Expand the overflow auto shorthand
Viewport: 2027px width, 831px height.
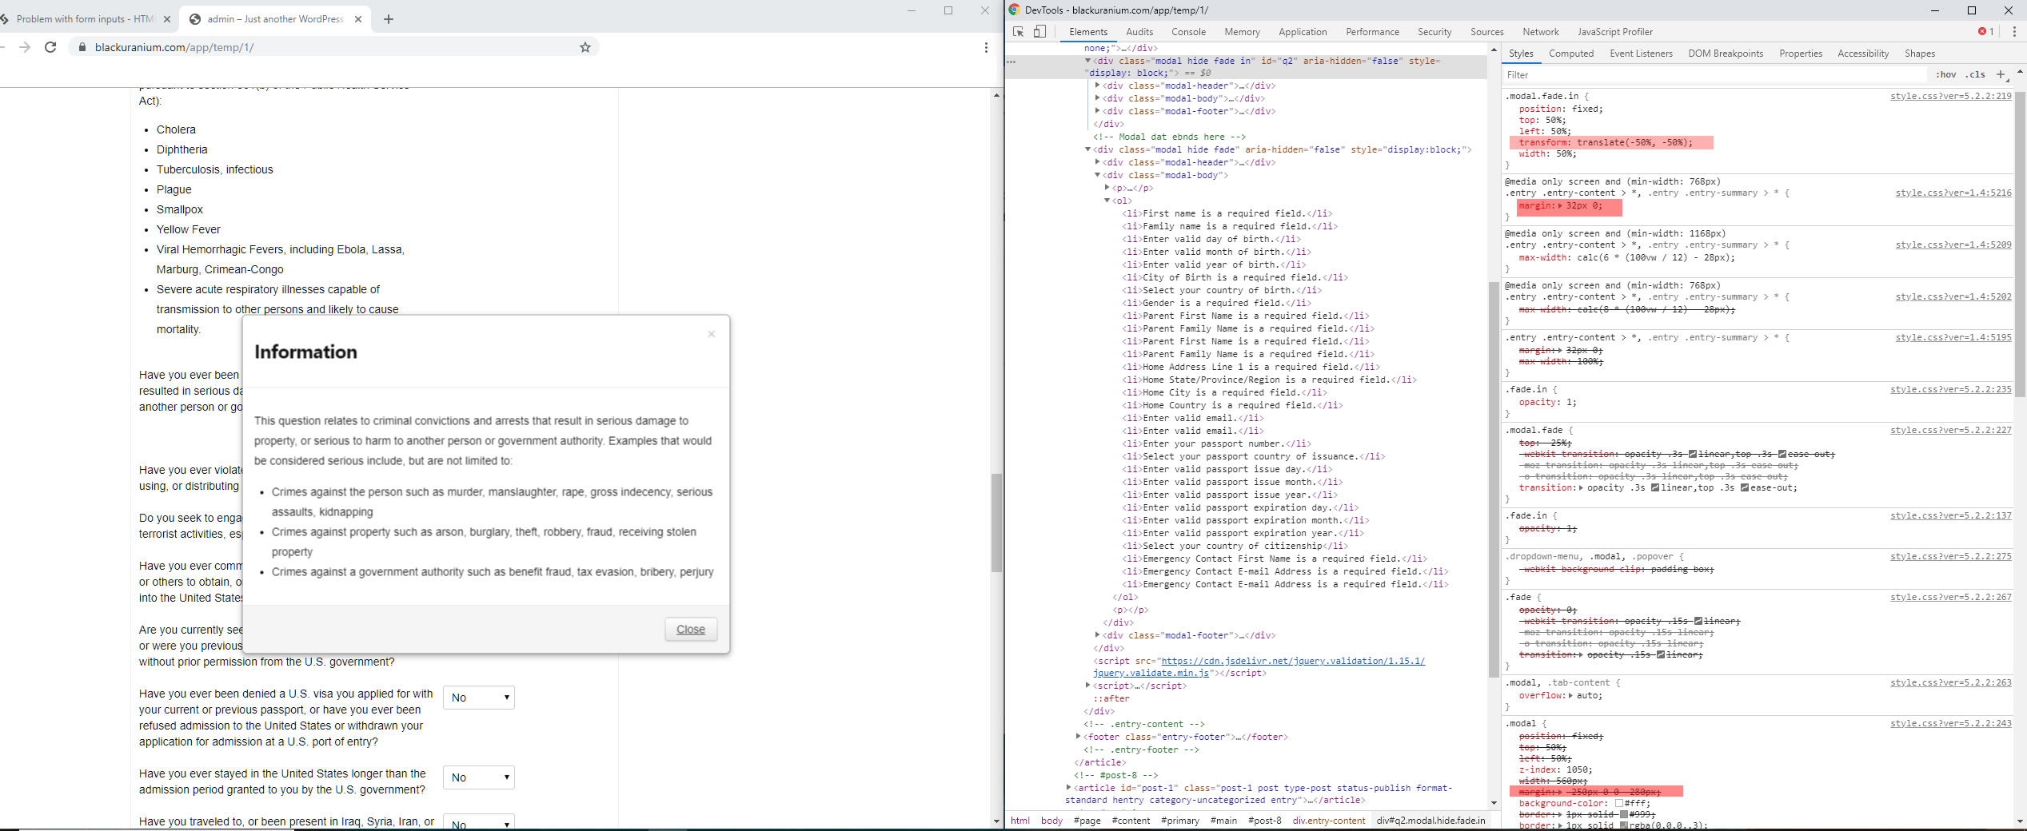click(x=1570, y=695)
